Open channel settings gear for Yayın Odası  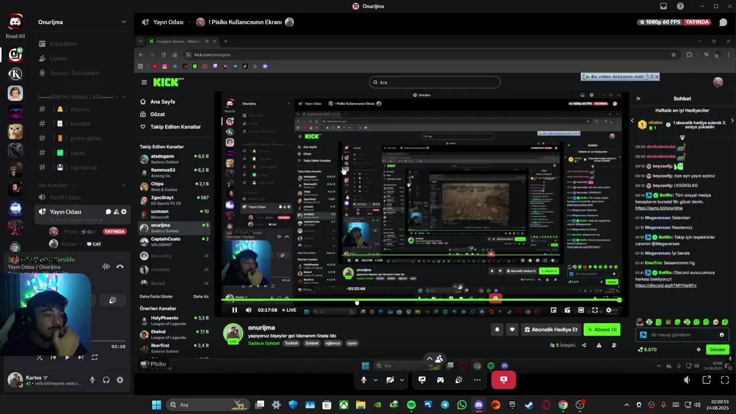tap(124, 212)
